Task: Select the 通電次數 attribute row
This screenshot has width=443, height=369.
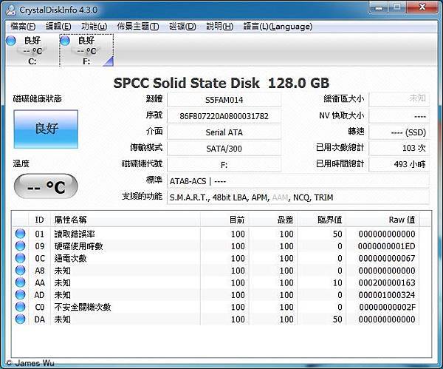Action: tap(216, 258)
